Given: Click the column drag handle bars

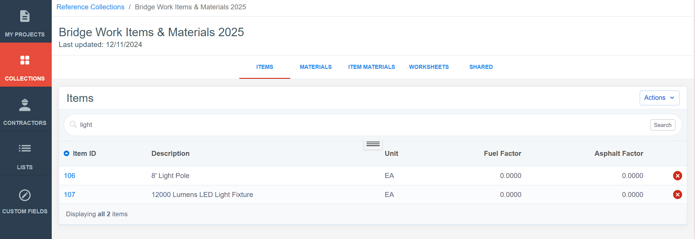Looking at the screenshot, I should 373,144.
